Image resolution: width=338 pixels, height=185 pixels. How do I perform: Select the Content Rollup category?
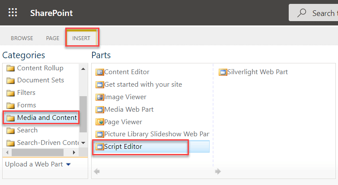(40, 68)
